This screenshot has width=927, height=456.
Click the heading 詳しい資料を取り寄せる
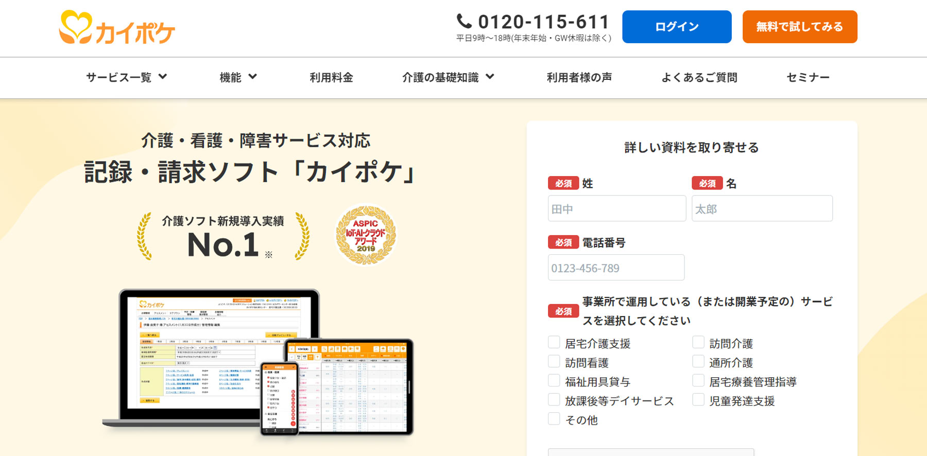(692, 148)
